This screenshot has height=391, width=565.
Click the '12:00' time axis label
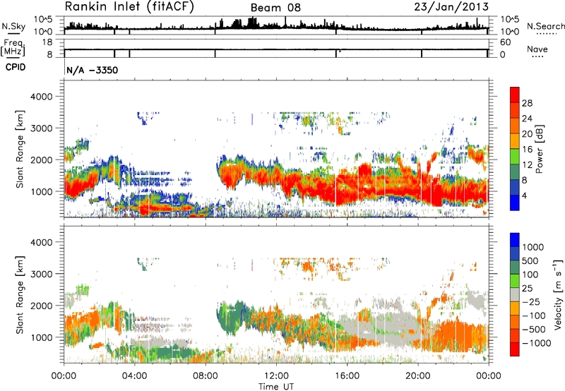coord(276,376)
